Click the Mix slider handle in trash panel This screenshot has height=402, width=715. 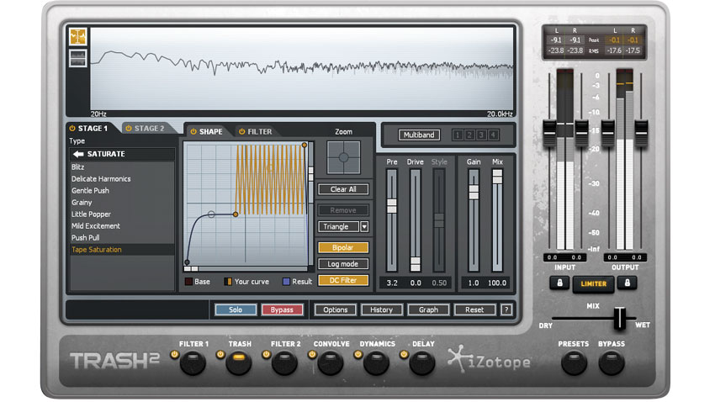(497, 177)
